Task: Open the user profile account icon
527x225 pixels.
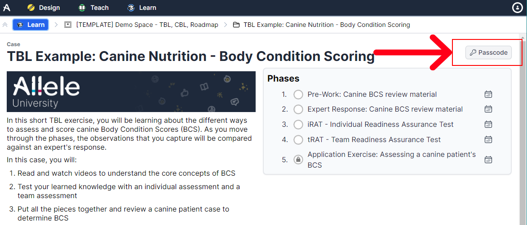Action: (x=517, y=8)
